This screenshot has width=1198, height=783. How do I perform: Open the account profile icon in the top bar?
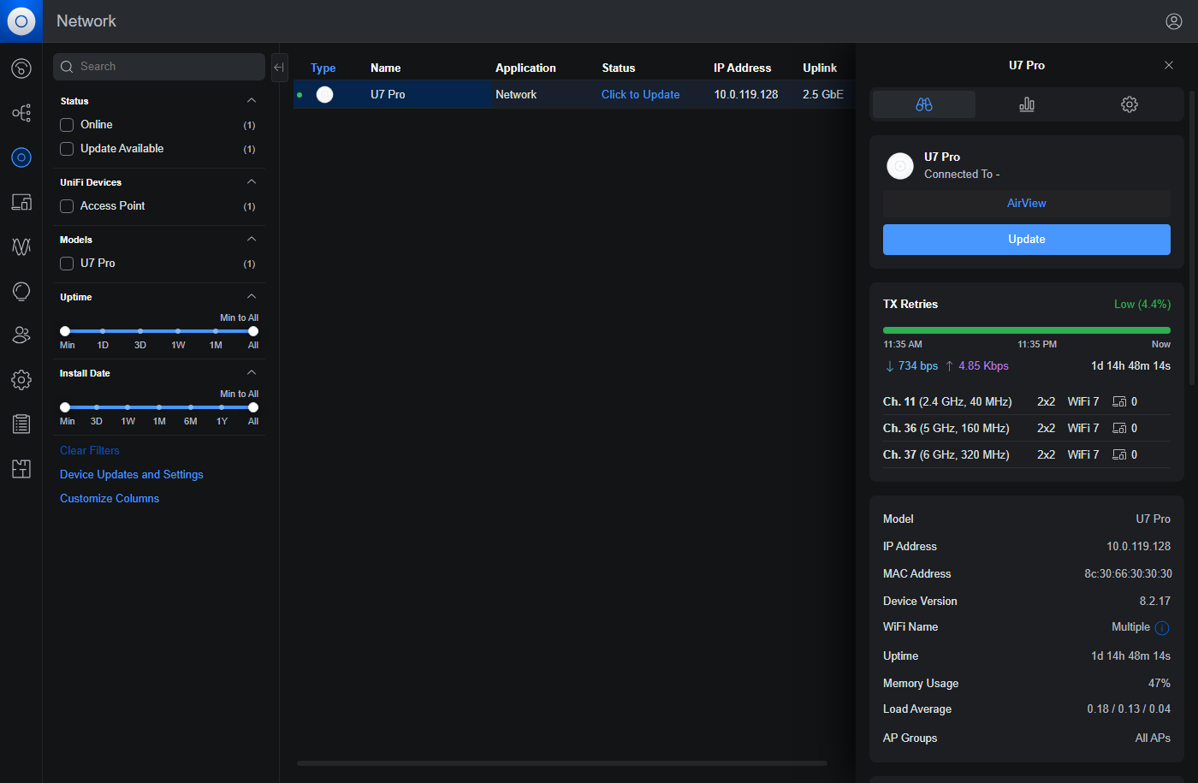click(x=1174, y=21)
